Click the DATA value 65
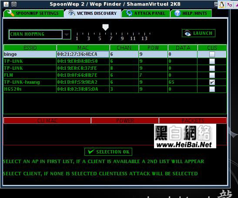Screen dimensions: 238x198 click(171, 82)
